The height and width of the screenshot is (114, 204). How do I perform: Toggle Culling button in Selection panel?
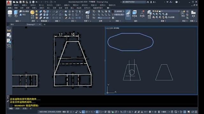click(x=128, y=15)
